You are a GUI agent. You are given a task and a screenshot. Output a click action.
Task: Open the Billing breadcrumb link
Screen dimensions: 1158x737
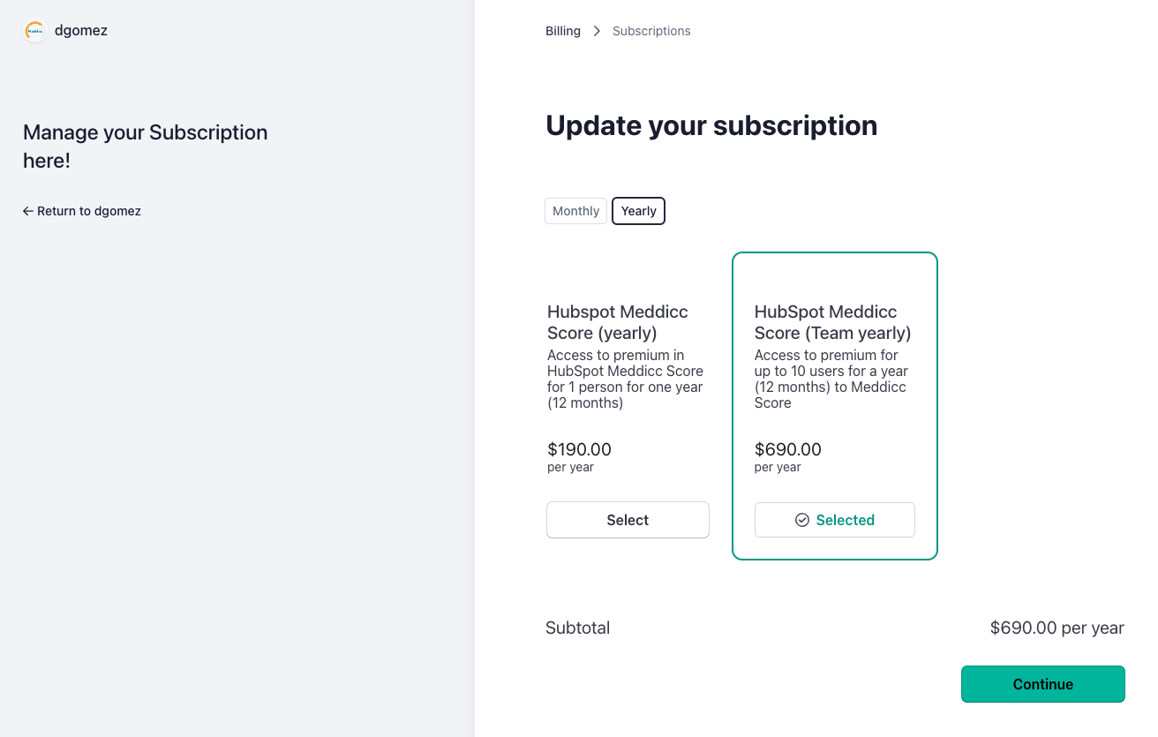[562, 31]
